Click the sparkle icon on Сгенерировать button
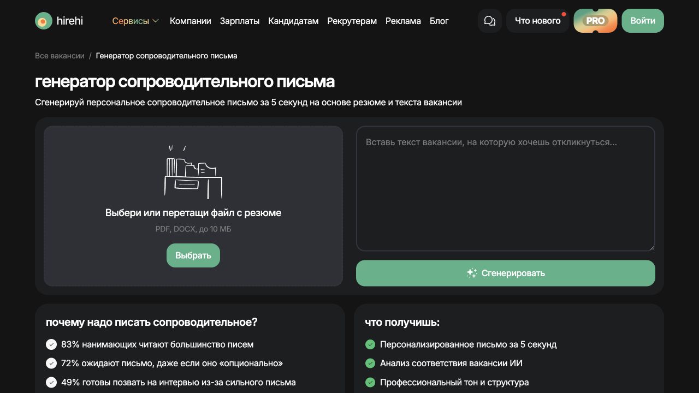This screenshot has height=393, width=699. (x=472, y=273)
